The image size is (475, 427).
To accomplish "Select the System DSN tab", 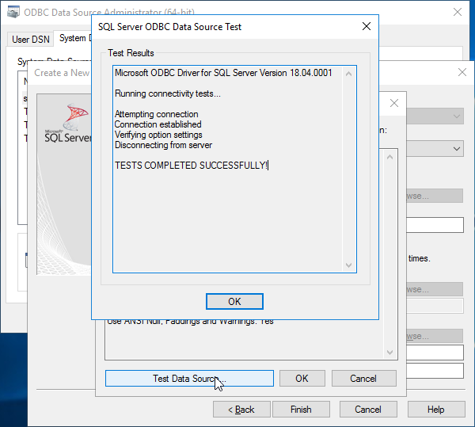I will (x=73, y=39).
